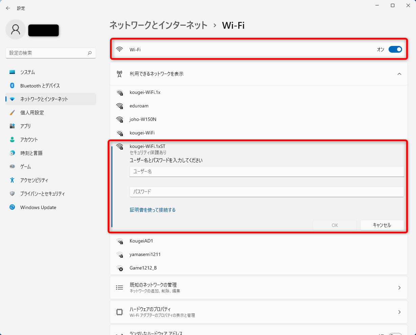416x335 pixels.
Task: Click the back arrow in Settings
Action: pyautogui.click(x=8, y=8)
